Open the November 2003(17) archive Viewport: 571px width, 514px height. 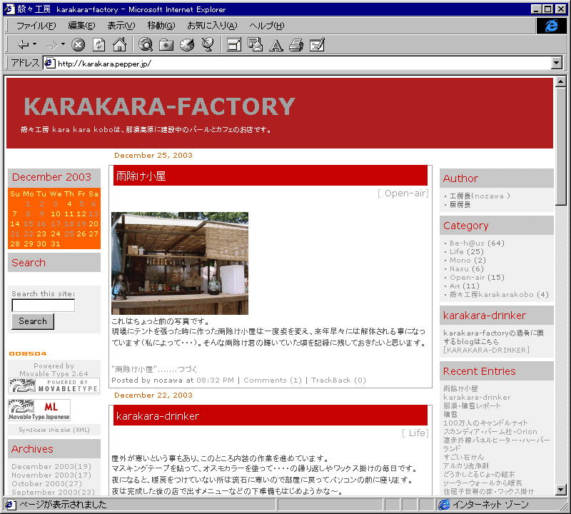point(51,475)
